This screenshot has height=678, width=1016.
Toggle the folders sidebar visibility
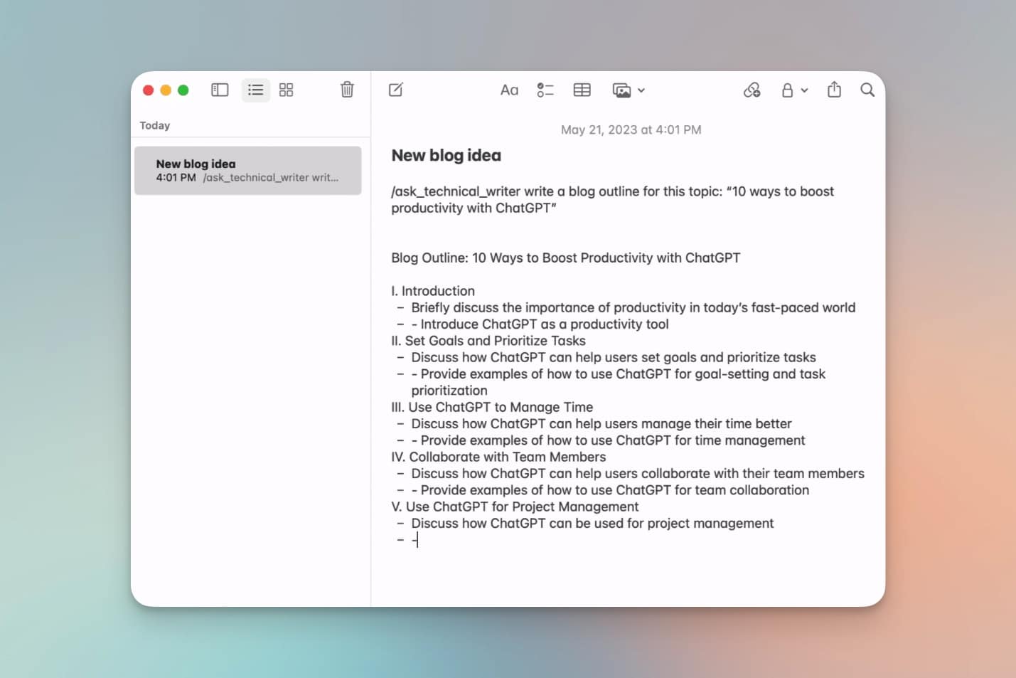(x=220, y=90)
